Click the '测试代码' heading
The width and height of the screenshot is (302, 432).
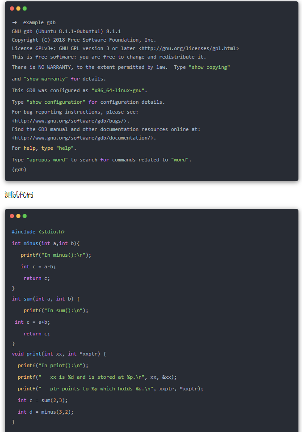(x=19, y=195)
